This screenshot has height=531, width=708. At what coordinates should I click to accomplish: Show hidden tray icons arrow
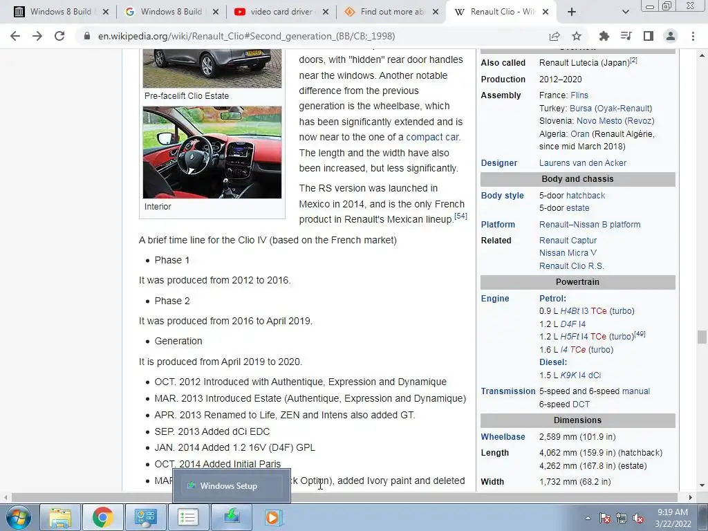(x=588, y=518)
